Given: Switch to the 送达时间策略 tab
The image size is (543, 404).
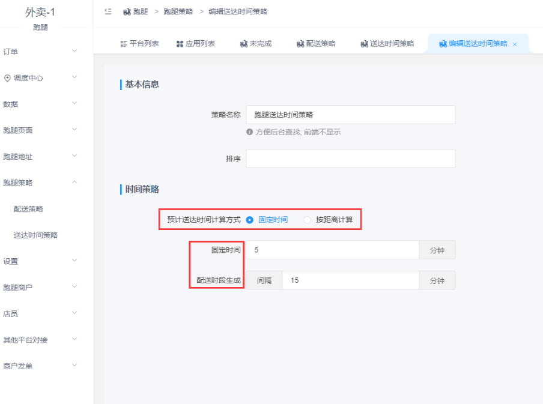Looking at the screenshot, I should point(387,44).
